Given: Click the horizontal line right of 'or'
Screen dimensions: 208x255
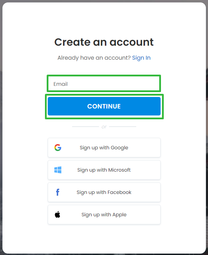Looking at the screenshot, I should (x=123, y=127).
